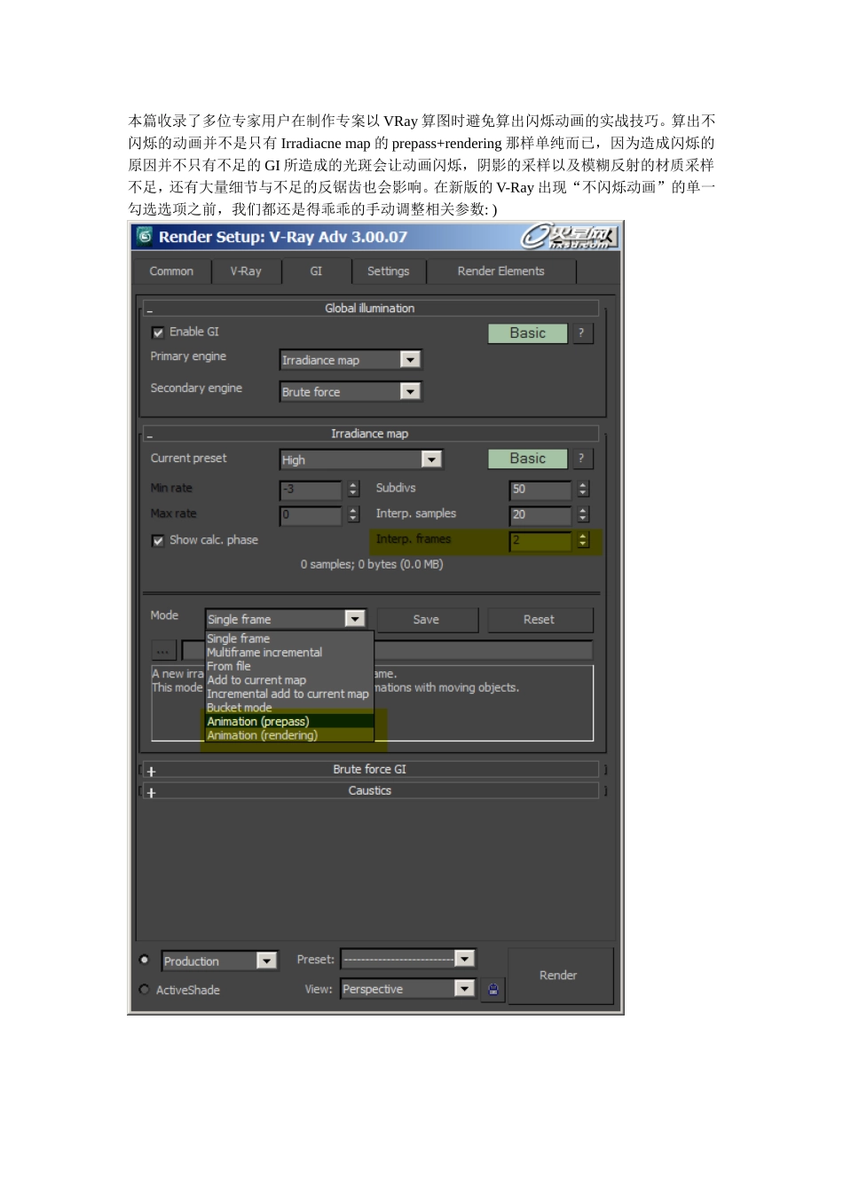Go to Render Elements tab

click(501, 271)
